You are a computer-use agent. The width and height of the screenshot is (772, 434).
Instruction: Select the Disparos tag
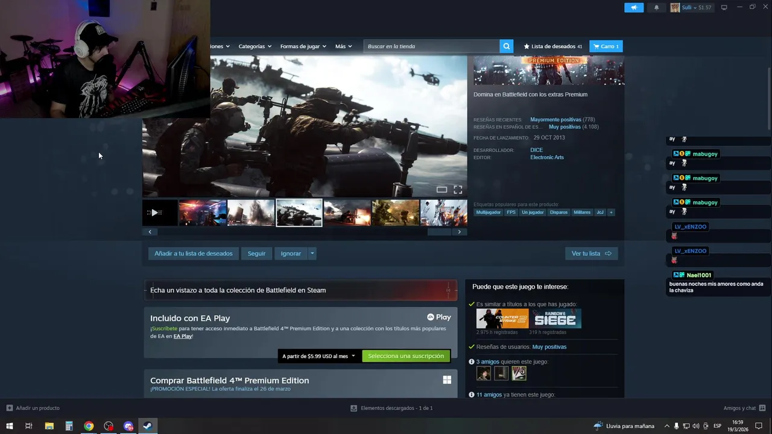558,212
